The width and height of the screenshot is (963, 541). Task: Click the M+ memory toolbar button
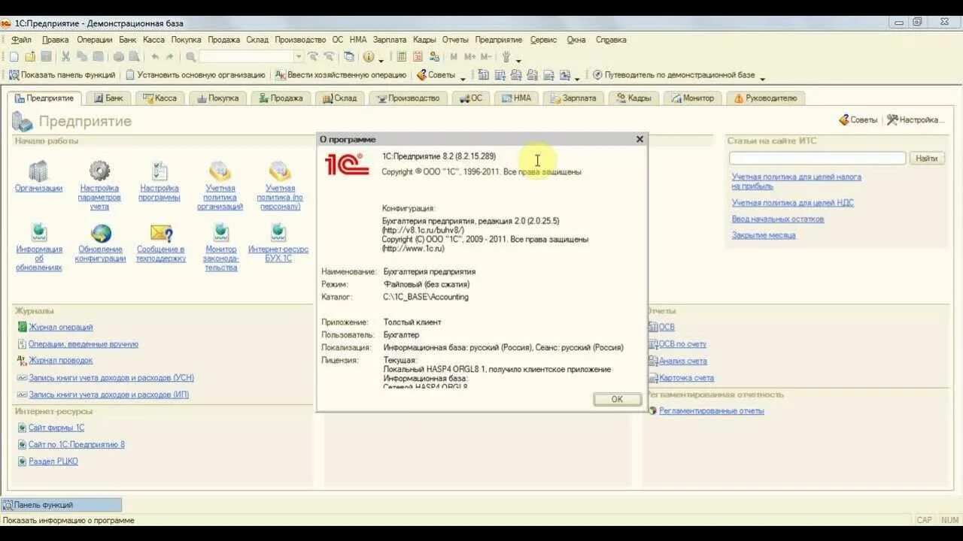[469, 57]
